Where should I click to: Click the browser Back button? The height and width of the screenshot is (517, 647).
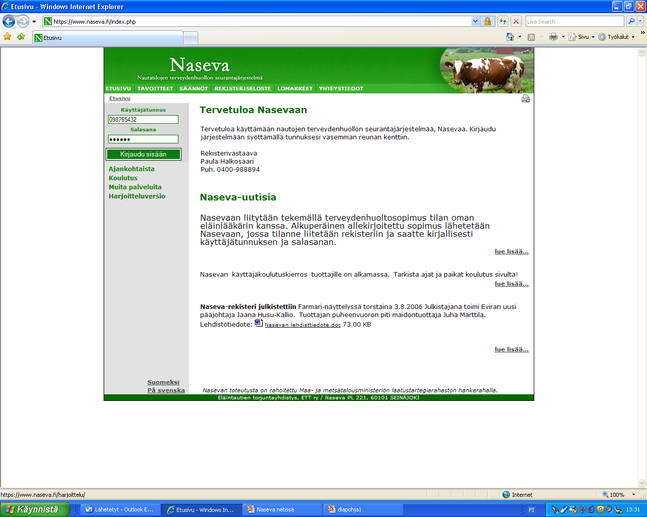[x=9, y=21]
